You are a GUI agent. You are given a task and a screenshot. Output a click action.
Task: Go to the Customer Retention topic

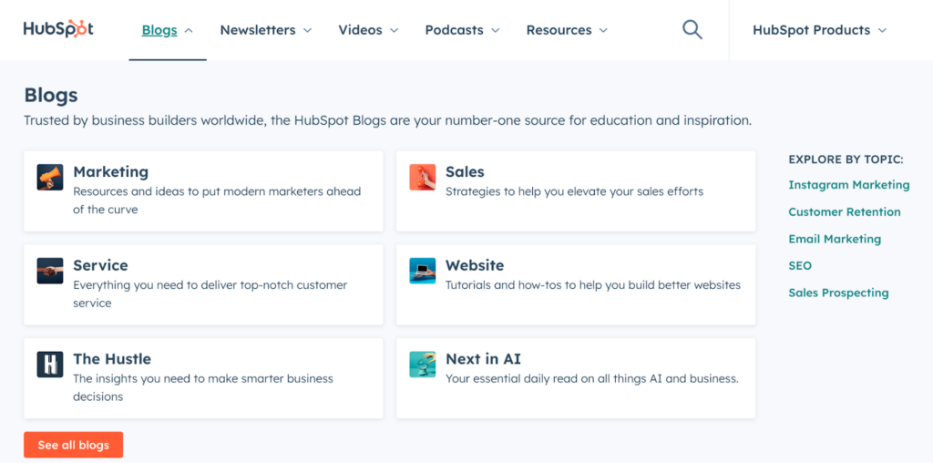[x=844, y=211]
